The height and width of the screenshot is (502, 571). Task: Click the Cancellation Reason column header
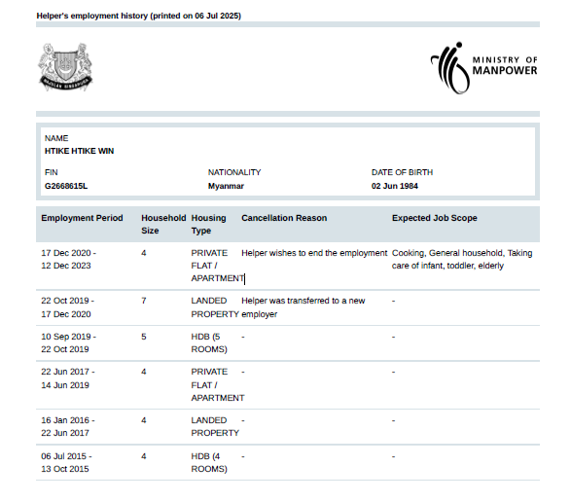284,218
